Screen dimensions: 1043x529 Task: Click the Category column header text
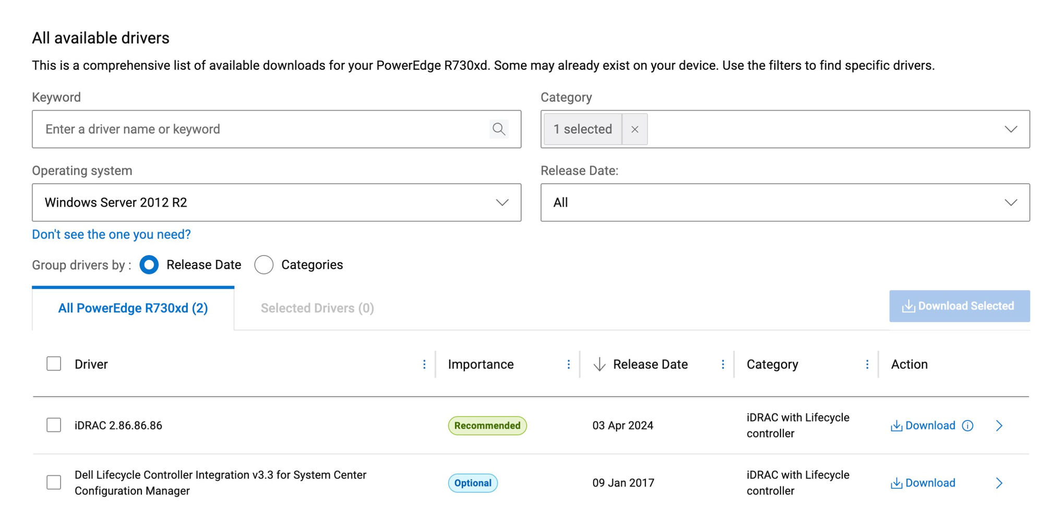click(x=773, y=364)
